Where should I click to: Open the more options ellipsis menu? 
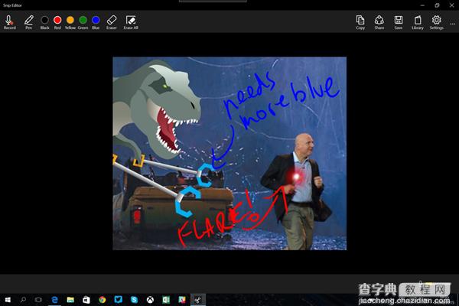(x=453, y=24)
